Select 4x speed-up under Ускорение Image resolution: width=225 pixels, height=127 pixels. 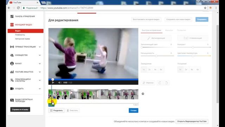[x=192, y=69]
